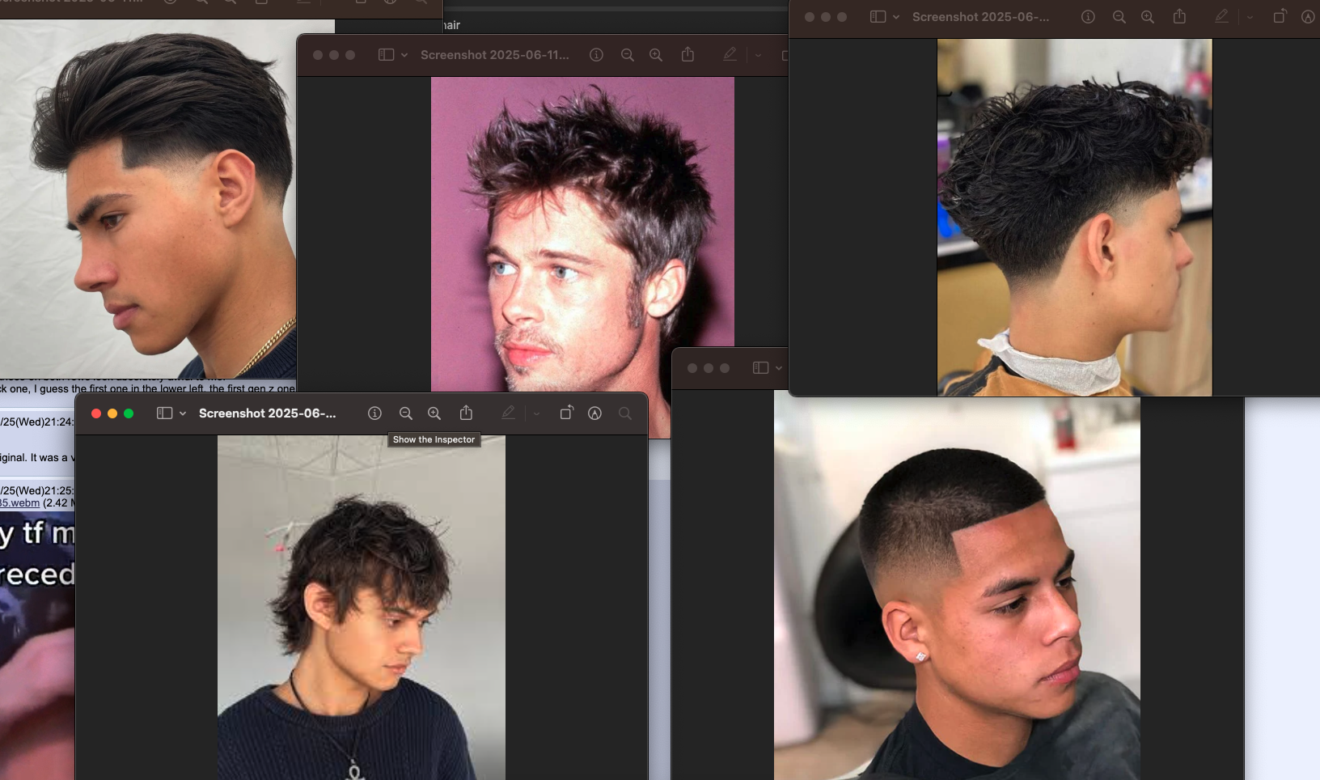Rotate image in top-right taper fade window
The width and height of the screenshot is (1320, 780).
coord(1280,16)
